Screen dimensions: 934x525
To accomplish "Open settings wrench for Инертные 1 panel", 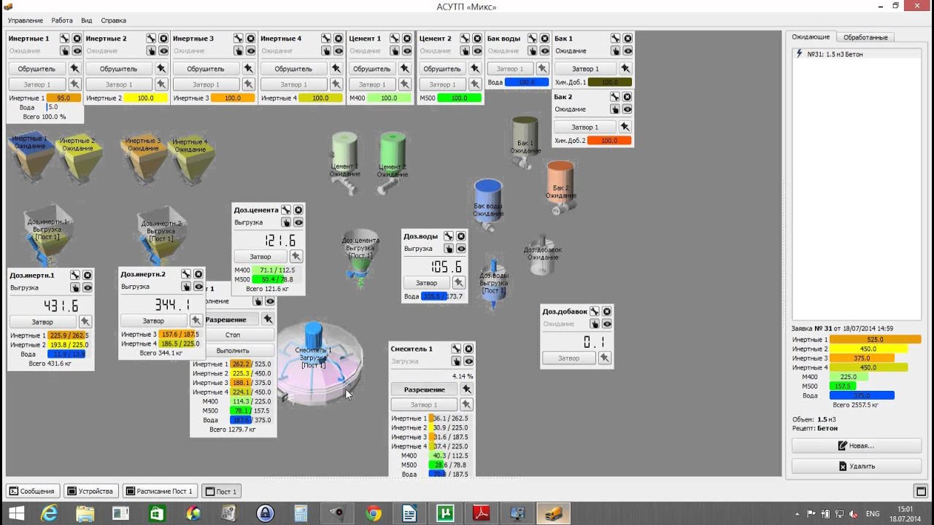I will point(64,38).
